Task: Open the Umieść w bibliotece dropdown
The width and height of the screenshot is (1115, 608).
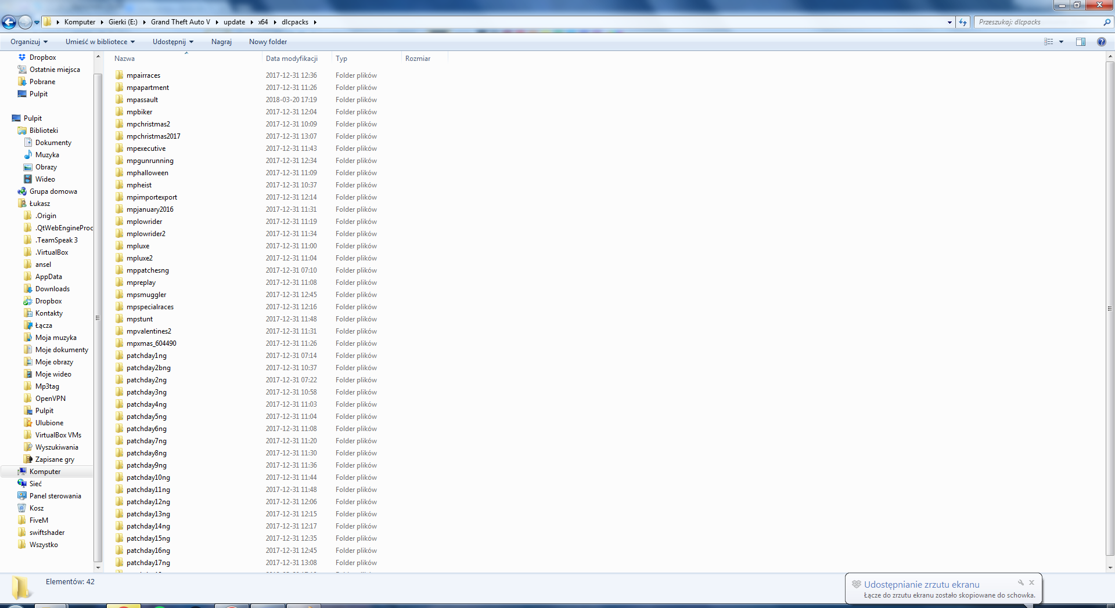Action: [100, 42]
